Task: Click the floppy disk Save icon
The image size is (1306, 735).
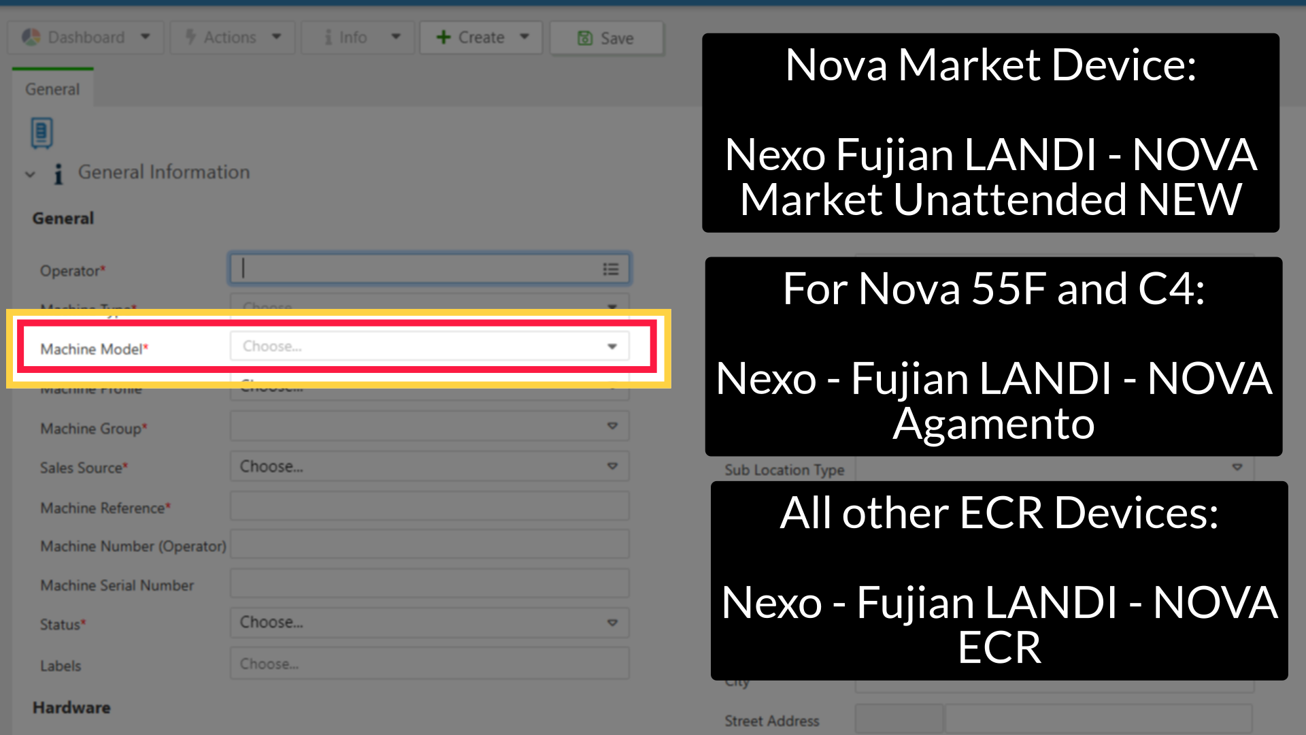Action: pos(585,38)
